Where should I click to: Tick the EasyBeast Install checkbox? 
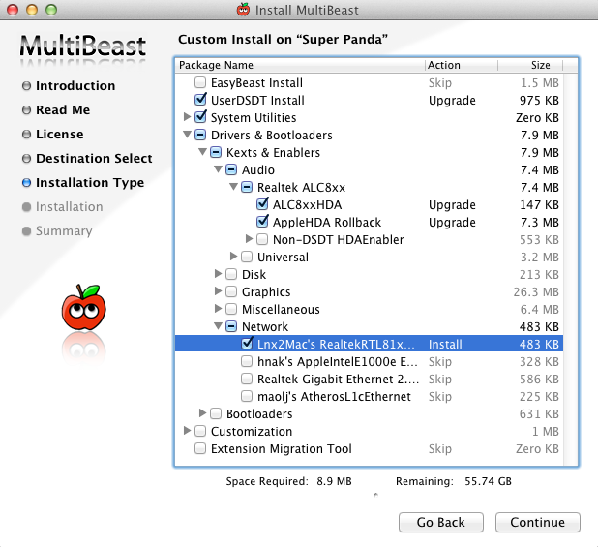(200, 82)
